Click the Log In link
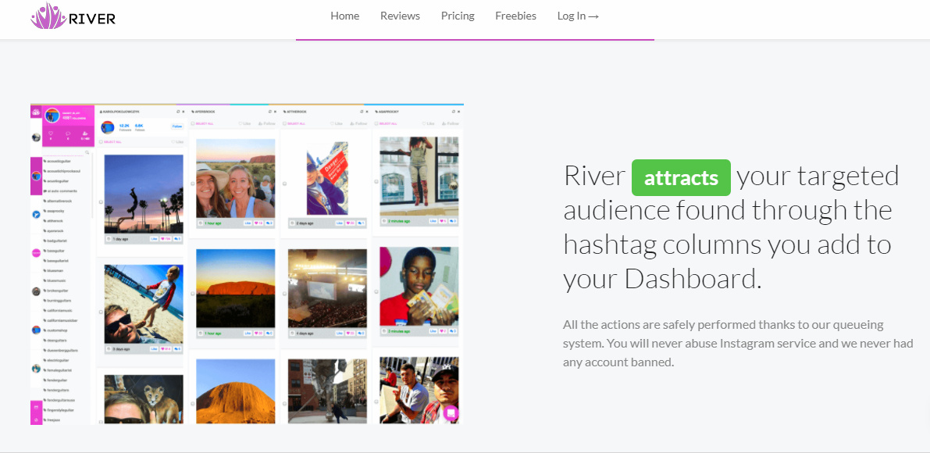 [578, 16]
